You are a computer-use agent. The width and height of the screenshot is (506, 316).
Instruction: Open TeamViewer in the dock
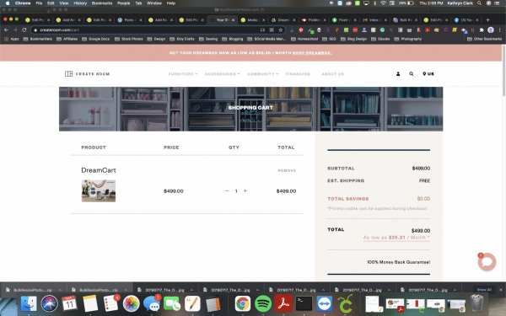325,303
